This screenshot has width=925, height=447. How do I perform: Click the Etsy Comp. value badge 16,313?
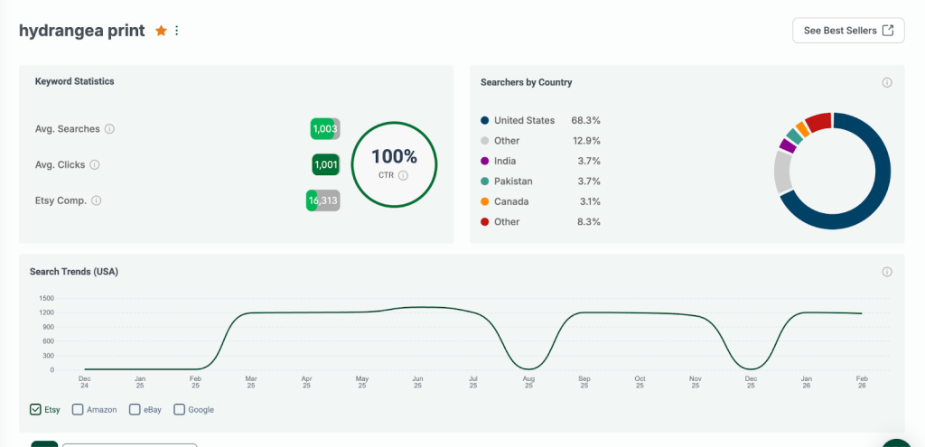coord(322,200)
